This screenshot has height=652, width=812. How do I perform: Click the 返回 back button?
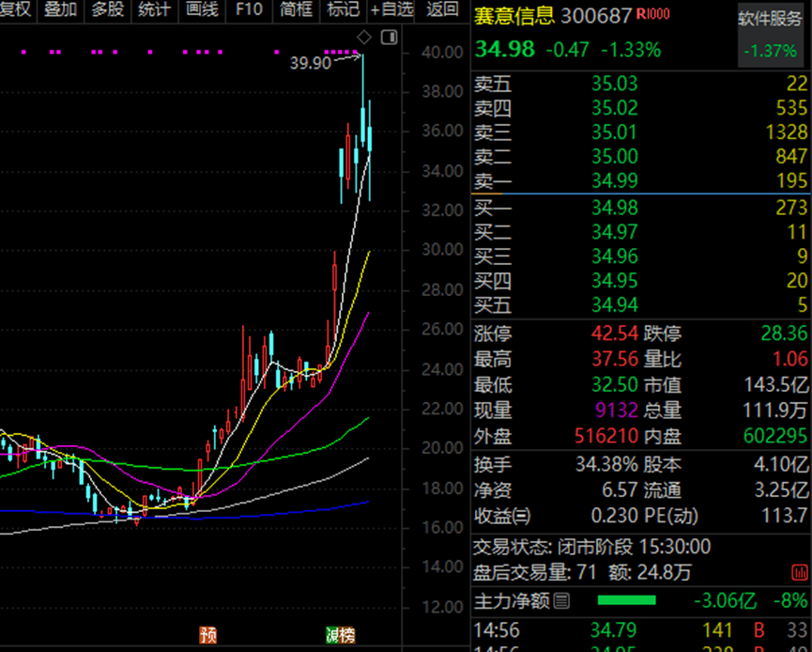tap(442, 10)
